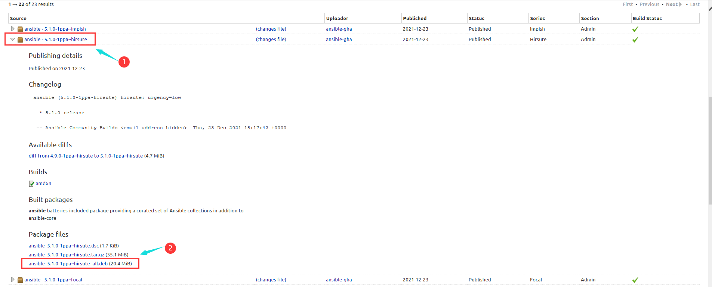Viewport: 712px width, 287px height.
Task: Click the package icon beside ansible hirsute
Action: 20,40
